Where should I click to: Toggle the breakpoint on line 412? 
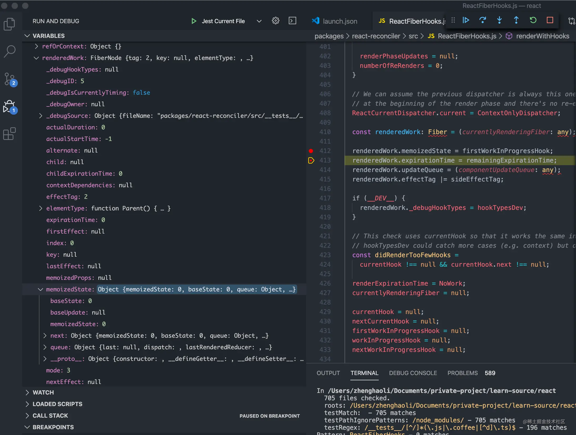point(311,151)
